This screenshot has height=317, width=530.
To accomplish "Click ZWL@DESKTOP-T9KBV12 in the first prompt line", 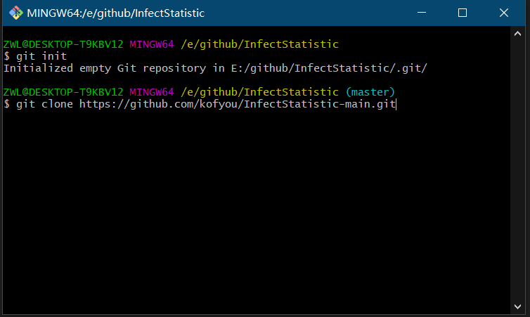I will click(x=63, y=44).
